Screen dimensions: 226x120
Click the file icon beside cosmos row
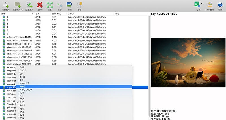tap(4, 97)
